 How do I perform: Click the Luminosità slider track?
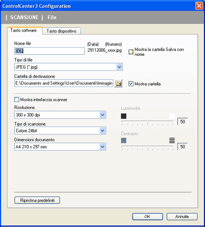pyautogui.click(x=147, y=121)
